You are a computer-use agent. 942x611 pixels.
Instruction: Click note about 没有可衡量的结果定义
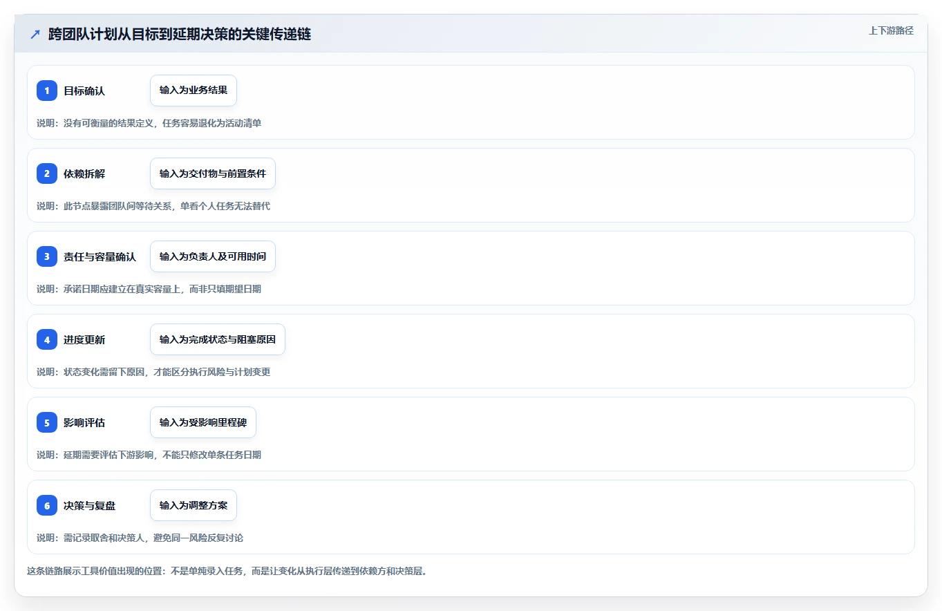point(149,123)
